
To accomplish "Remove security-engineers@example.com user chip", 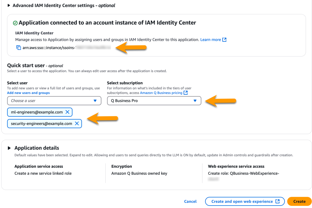I will pyautogui.click(x=77, y=123).
